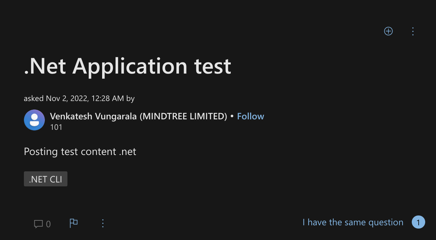The width and height of the screenshot is (436, 240).
Task: Click the comment speech bubble icon
Action: tap(38, 224)
